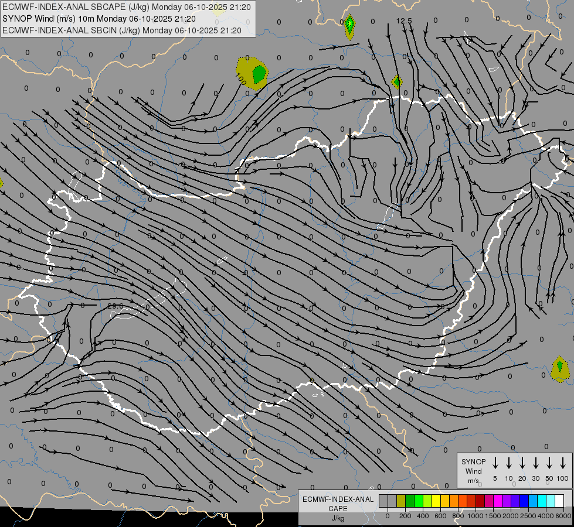Click the SBCAPE title line in header

[x=126, y=7]
